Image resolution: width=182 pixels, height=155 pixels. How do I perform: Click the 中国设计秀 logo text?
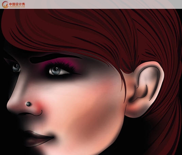click(x=17, y=4)
